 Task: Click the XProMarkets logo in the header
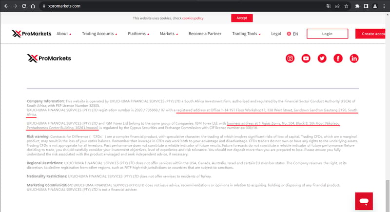tap(31, 34)
